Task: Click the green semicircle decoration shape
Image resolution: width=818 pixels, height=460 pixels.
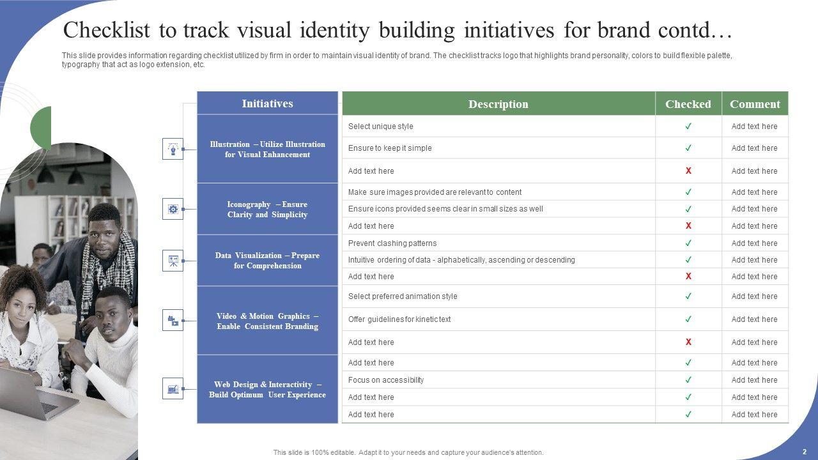Action: (40, 128)
